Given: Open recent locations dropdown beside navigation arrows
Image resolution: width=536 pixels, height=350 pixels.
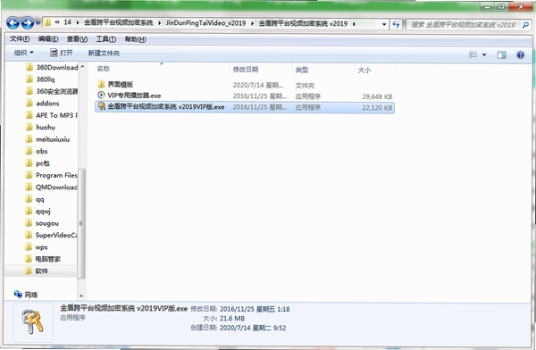Looking at the screenshot, I should click(38, 23).
